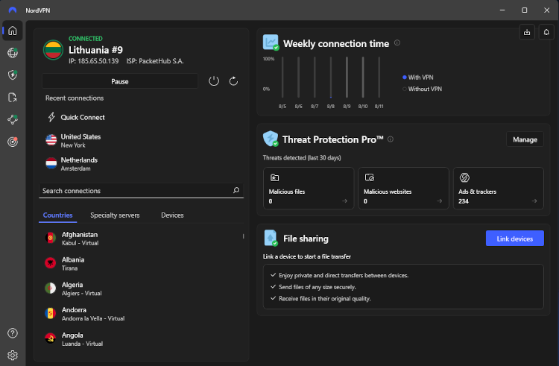Screen dimensions: 559x366
Task: Open Settings gear in sidebar
Action: coord(13,356)
